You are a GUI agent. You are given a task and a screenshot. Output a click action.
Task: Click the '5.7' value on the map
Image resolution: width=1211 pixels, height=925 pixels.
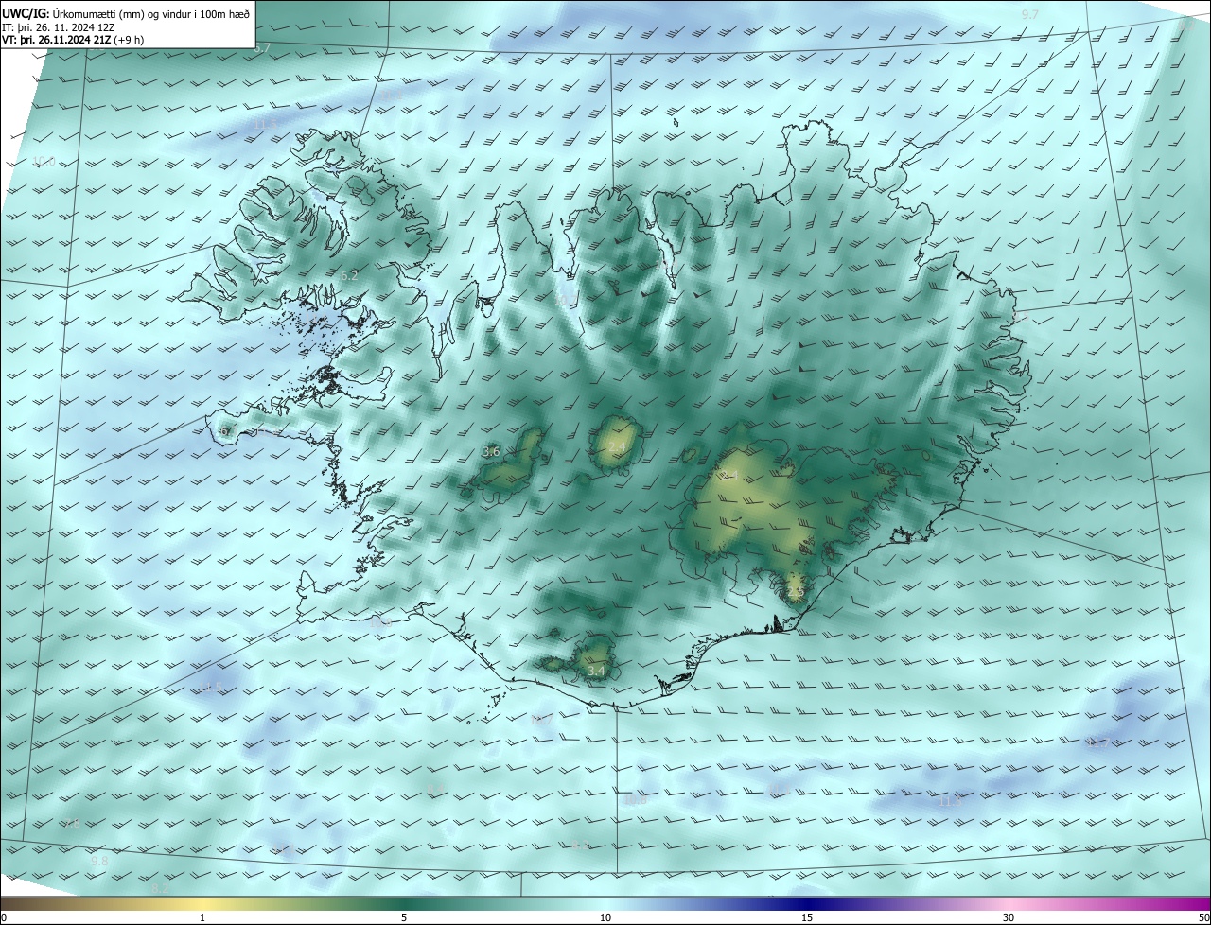(262, 47)
